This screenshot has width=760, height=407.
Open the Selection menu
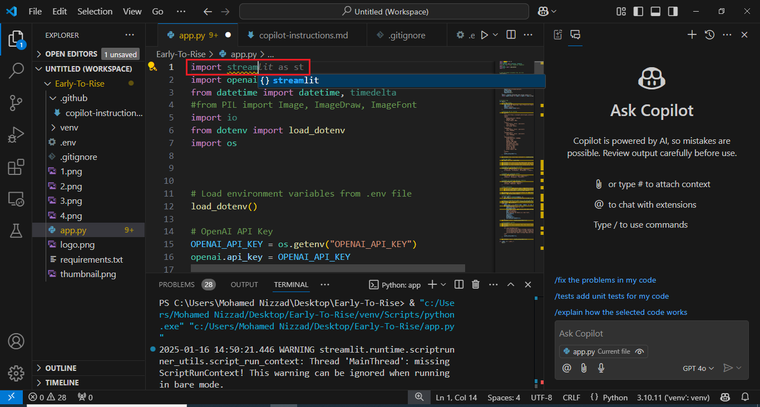pyautogui.click(x=93, y=11)
